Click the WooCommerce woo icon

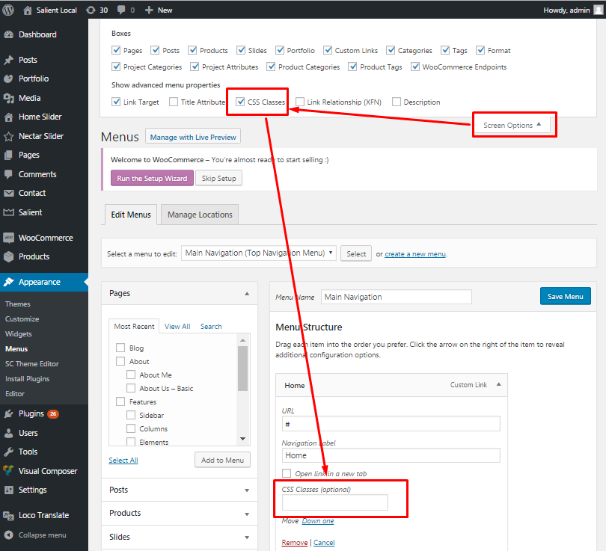click(x=8, y=238)
